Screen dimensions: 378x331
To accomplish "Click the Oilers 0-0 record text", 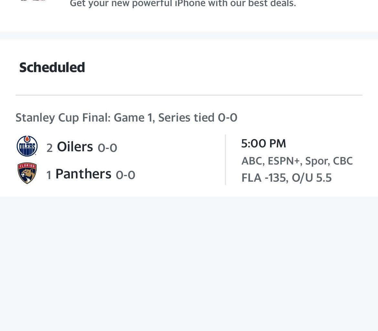I will 107,147.
